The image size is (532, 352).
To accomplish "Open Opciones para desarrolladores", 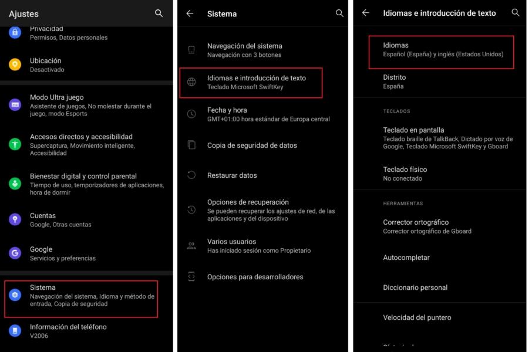I will (262, 277).
